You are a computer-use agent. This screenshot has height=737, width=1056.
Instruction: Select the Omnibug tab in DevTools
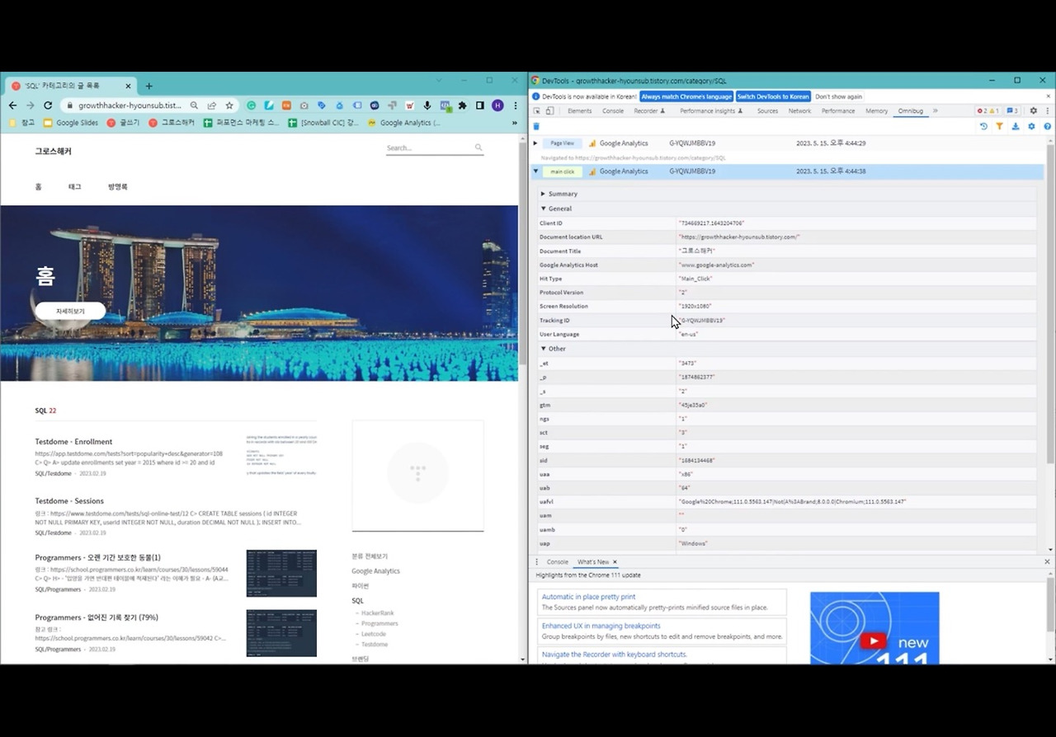pos(911,110)
